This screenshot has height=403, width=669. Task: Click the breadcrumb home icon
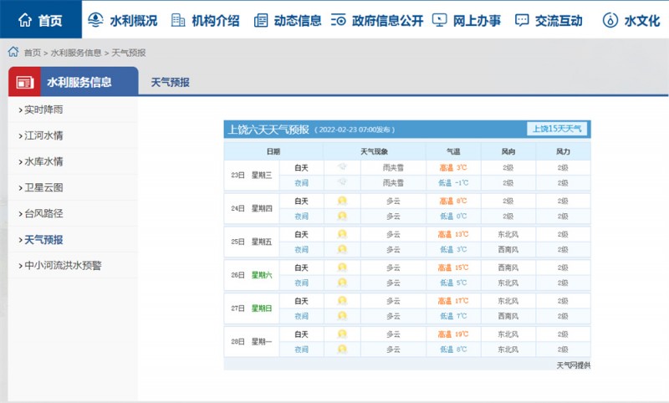[x=13, y=52]
